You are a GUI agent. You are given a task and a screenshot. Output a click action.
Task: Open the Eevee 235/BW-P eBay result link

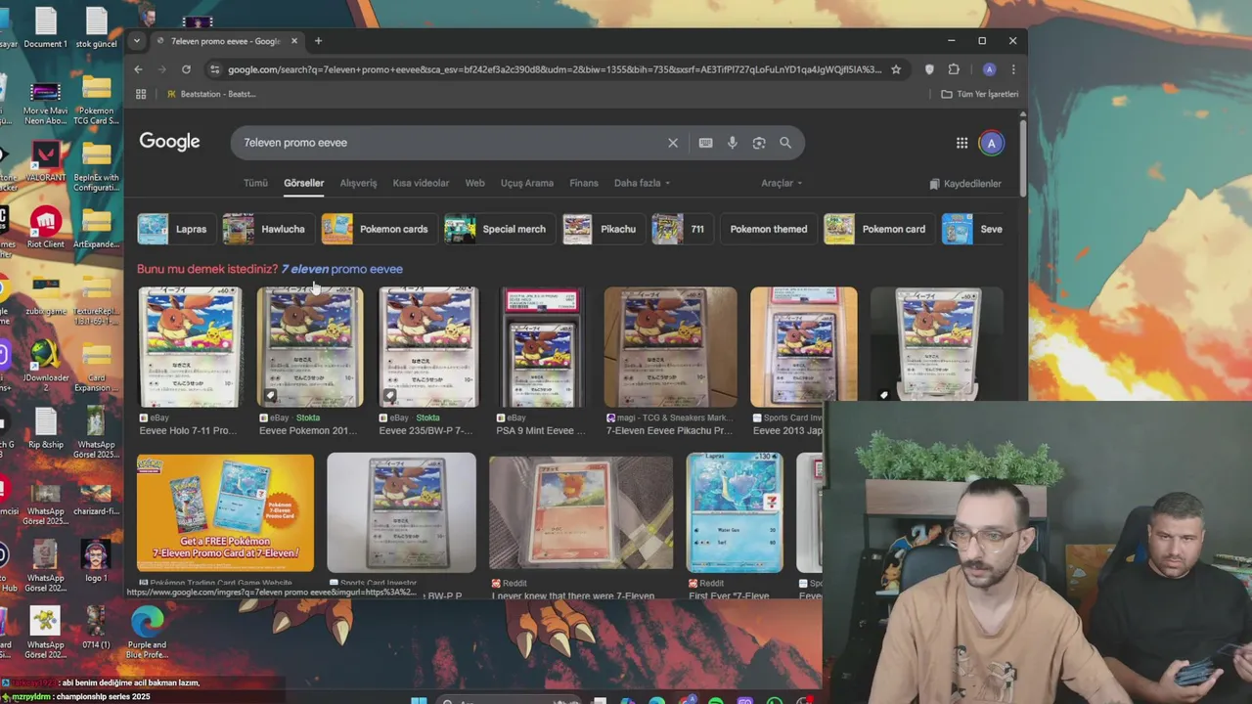pyautogui.click(x=425, y=430)
